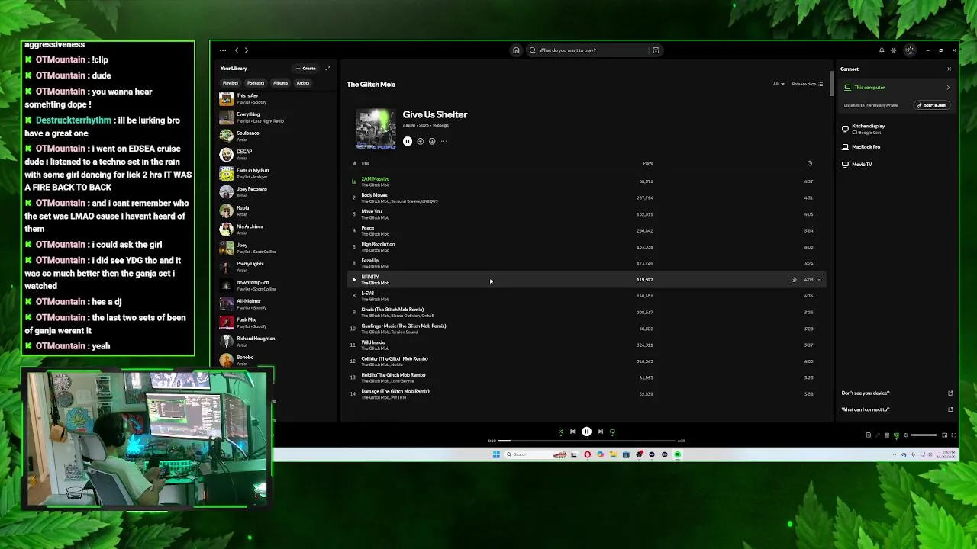
Task: Filter library by Podcasts
Action: pos(256,83)
